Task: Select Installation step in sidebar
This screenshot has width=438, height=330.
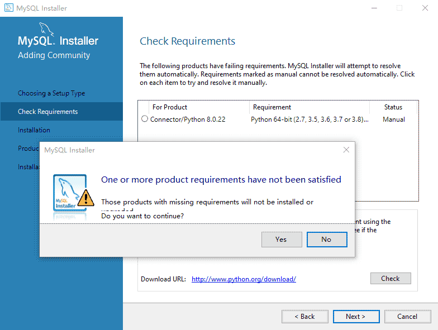Action: click(34, 130)
